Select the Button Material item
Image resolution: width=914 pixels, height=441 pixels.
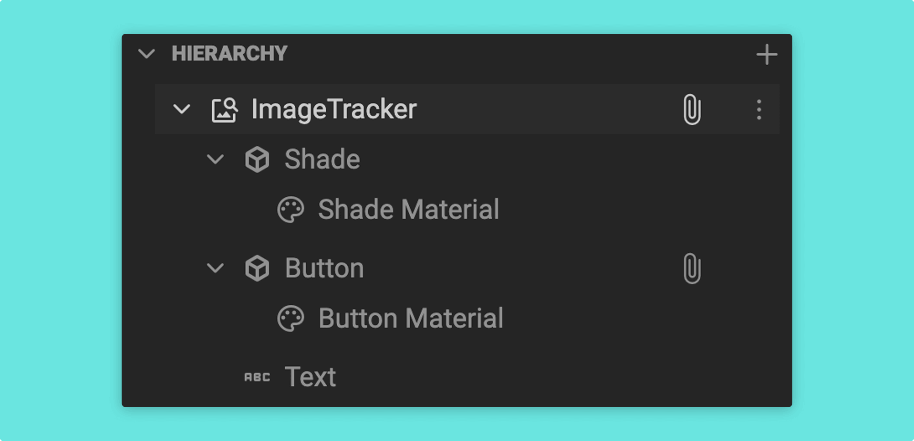(x=411, y=318)
